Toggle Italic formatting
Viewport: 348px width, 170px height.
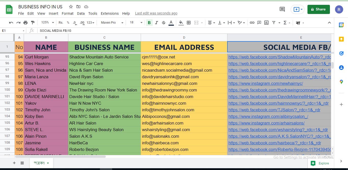click(x=156, y=23)
